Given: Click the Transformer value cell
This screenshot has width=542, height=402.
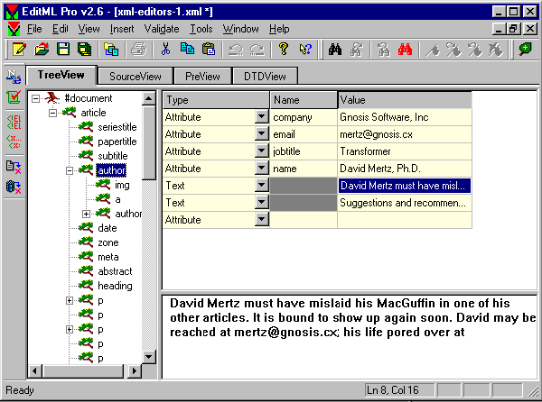Looking at the screenshot, I should pos(405,151).
